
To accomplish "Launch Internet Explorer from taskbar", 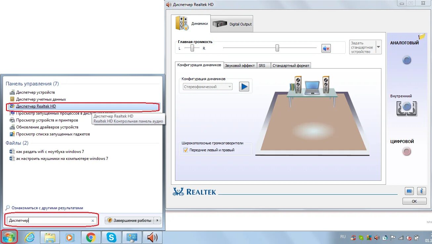I will click(30, 237).
